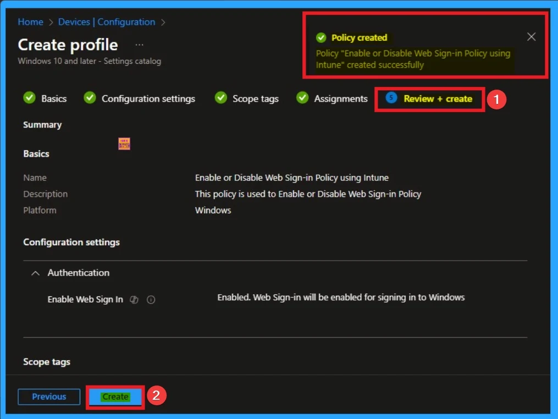Click the green Policy created checkmark icon
558x419 pixels.
[321, 37]
